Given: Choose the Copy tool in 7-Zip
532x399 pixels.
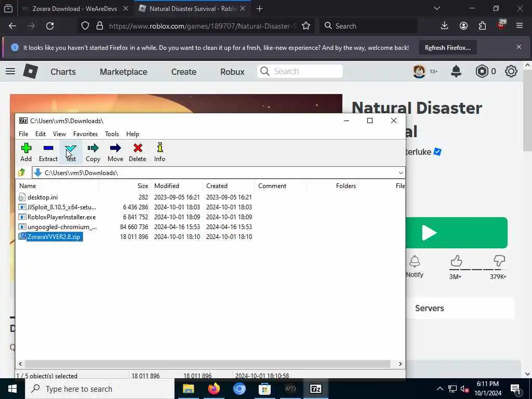Looking at the screenshot, I should 93,152.
